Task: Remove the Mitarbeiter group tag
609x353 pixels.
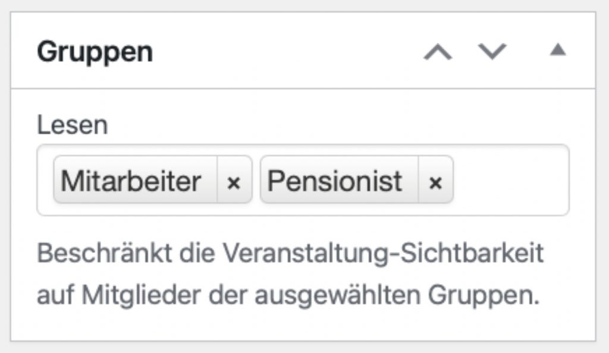Action: (234, 181)
